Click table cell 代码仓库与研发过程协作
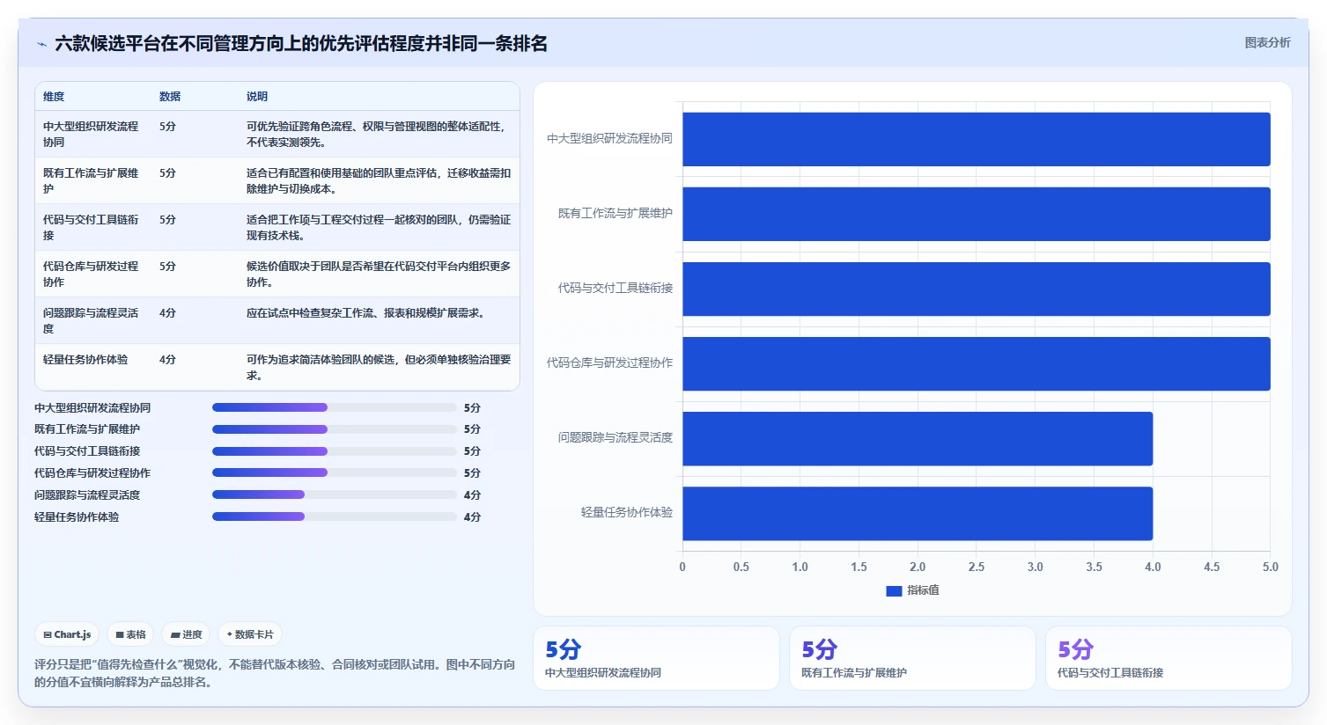This screenshot has width=1327, height=725. coord(91,274)
